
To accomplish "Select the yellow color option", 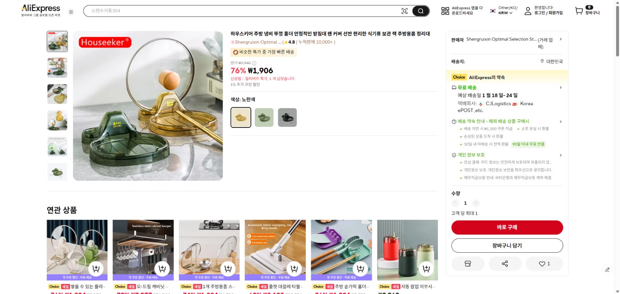I will click(x=241, y=117).
